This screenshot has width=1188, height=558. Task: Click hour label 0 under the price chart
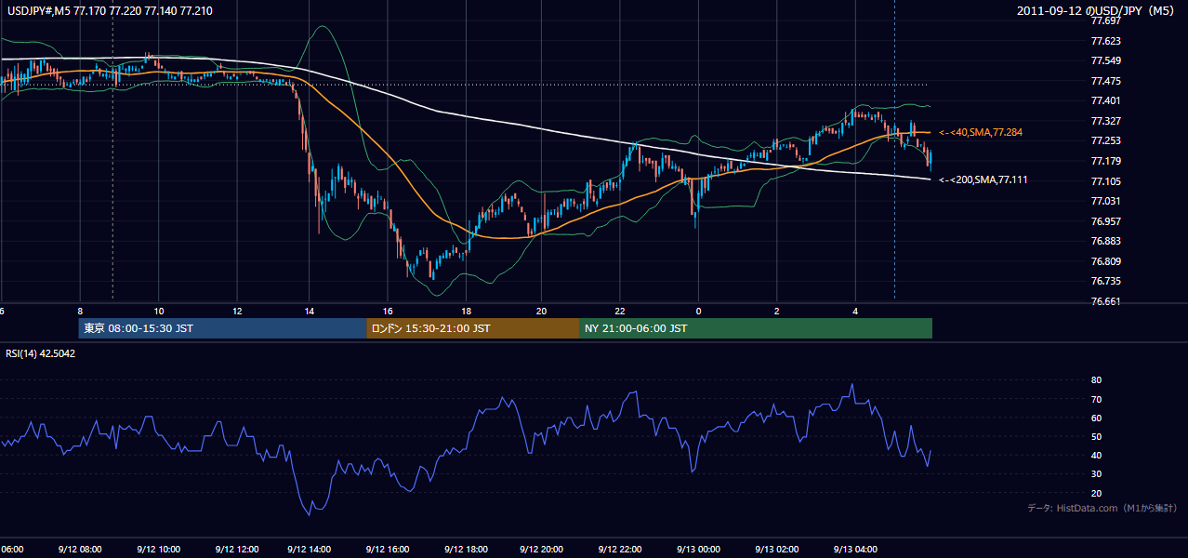tap(698, 312)
